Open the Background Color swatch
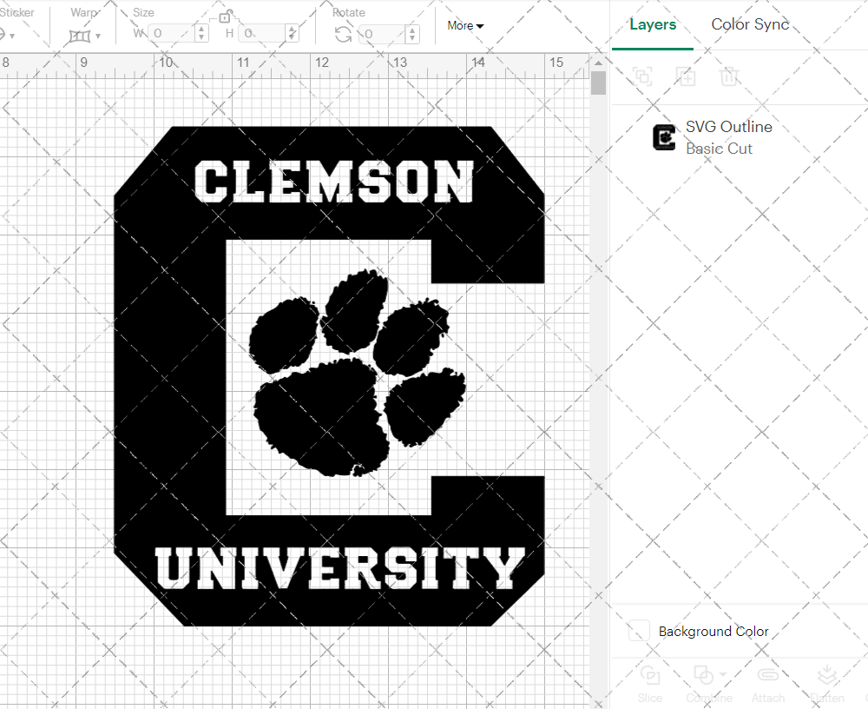Viewport: 868px width, 709px height. [638, 632]
